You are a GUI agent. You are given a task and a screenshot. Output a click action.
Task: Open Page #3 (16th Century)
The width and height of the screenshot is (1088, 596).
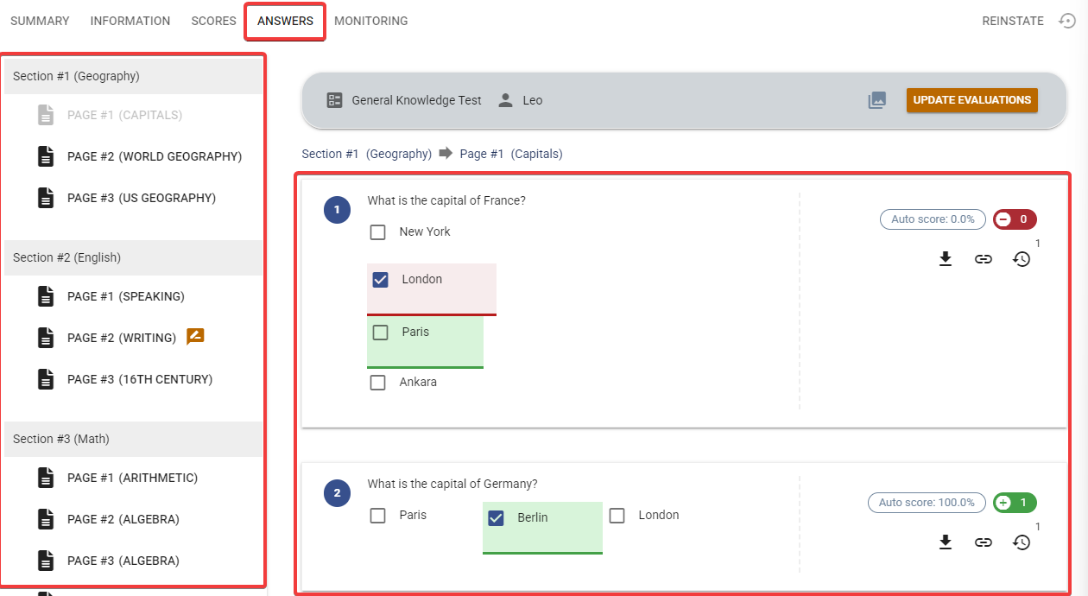pos(140,379)
